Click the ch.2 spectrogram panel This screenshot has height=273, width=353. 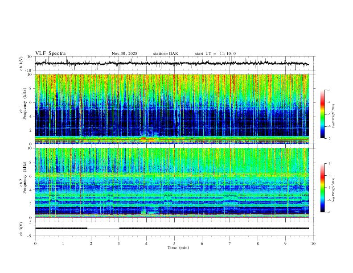(x=172, y=183)
